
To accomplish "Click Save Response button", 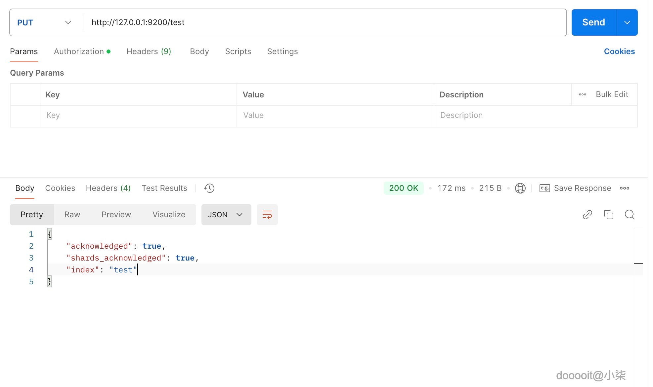I will 575,188.
